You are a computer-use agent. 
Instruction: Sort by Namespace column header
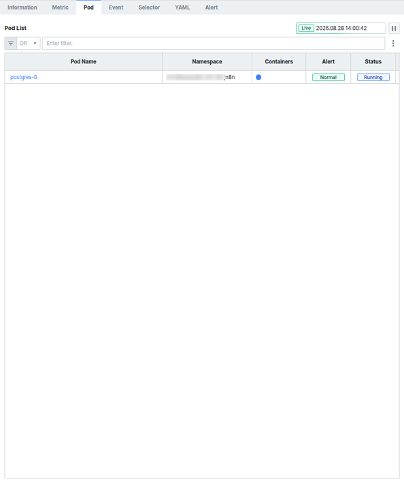(207, 61)
